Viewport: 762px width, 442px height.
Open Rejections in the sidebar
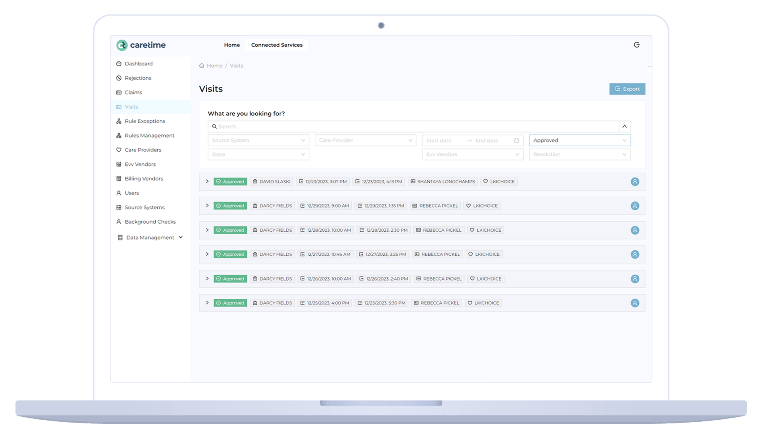click(150, 78)
